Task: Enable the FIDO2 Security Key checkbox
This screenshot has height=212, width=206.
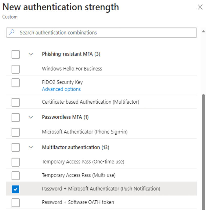Action: (16, 83)
